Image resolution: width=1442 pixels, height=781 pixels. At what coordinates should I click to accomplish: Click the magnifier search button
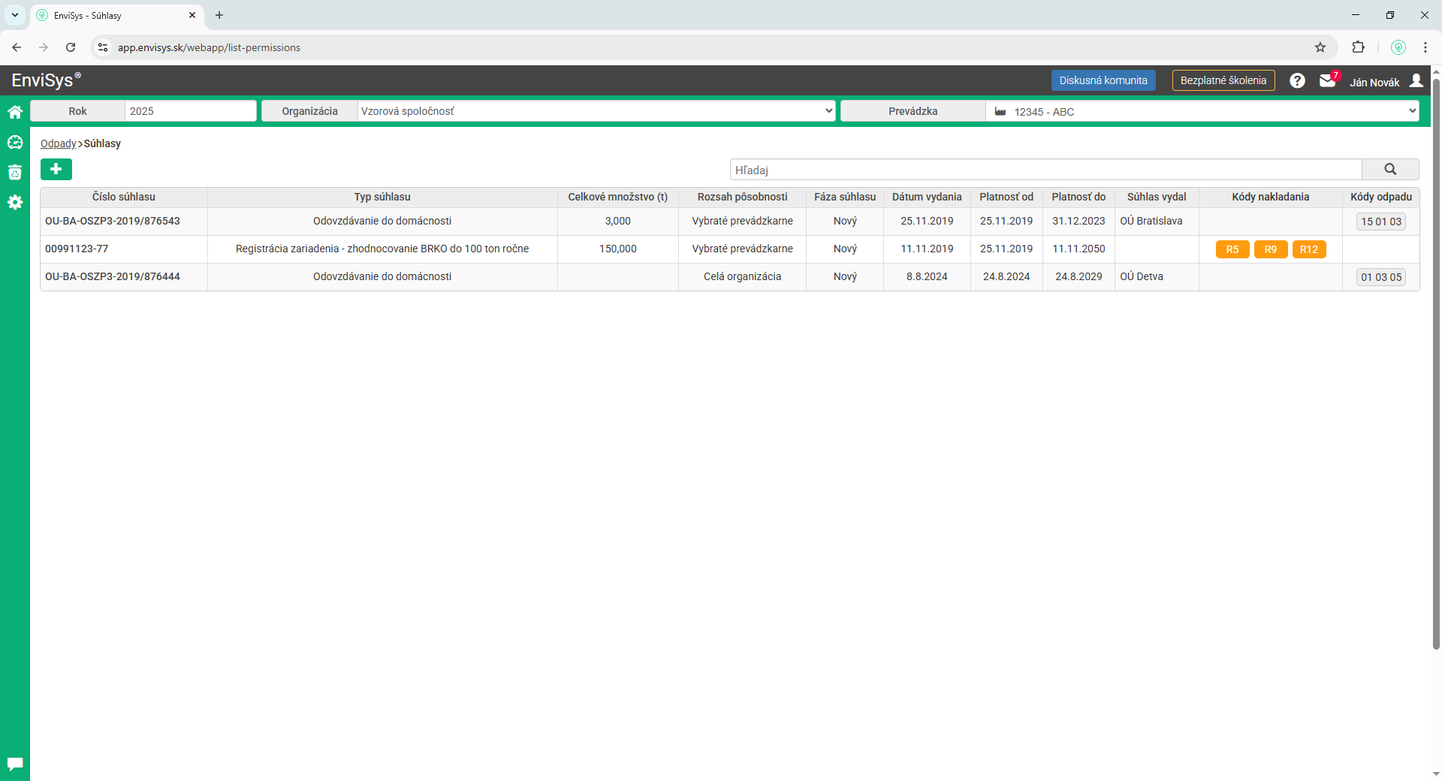pyautogui.click(x=1389, y=170)
